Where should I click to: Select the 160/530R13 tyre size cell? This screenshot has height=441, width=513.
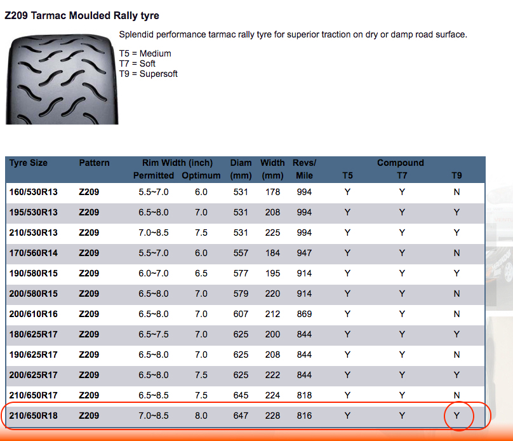(x=33, y=192)
